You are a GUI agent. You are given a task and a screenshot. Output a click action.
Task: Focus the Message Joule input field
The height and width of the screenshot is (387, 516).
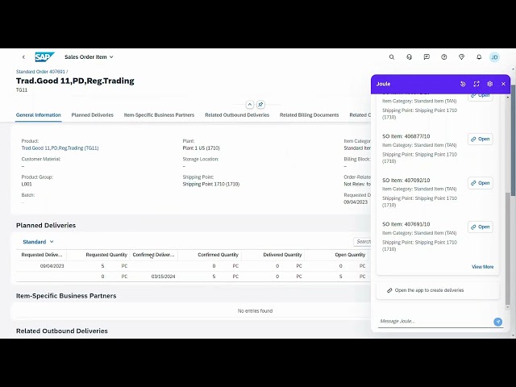coord(435,321)
